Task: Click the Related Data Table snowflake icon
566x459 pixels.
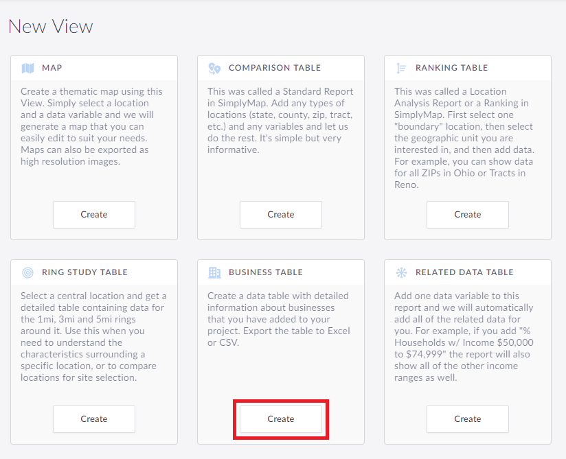Action: pos(402,272)
